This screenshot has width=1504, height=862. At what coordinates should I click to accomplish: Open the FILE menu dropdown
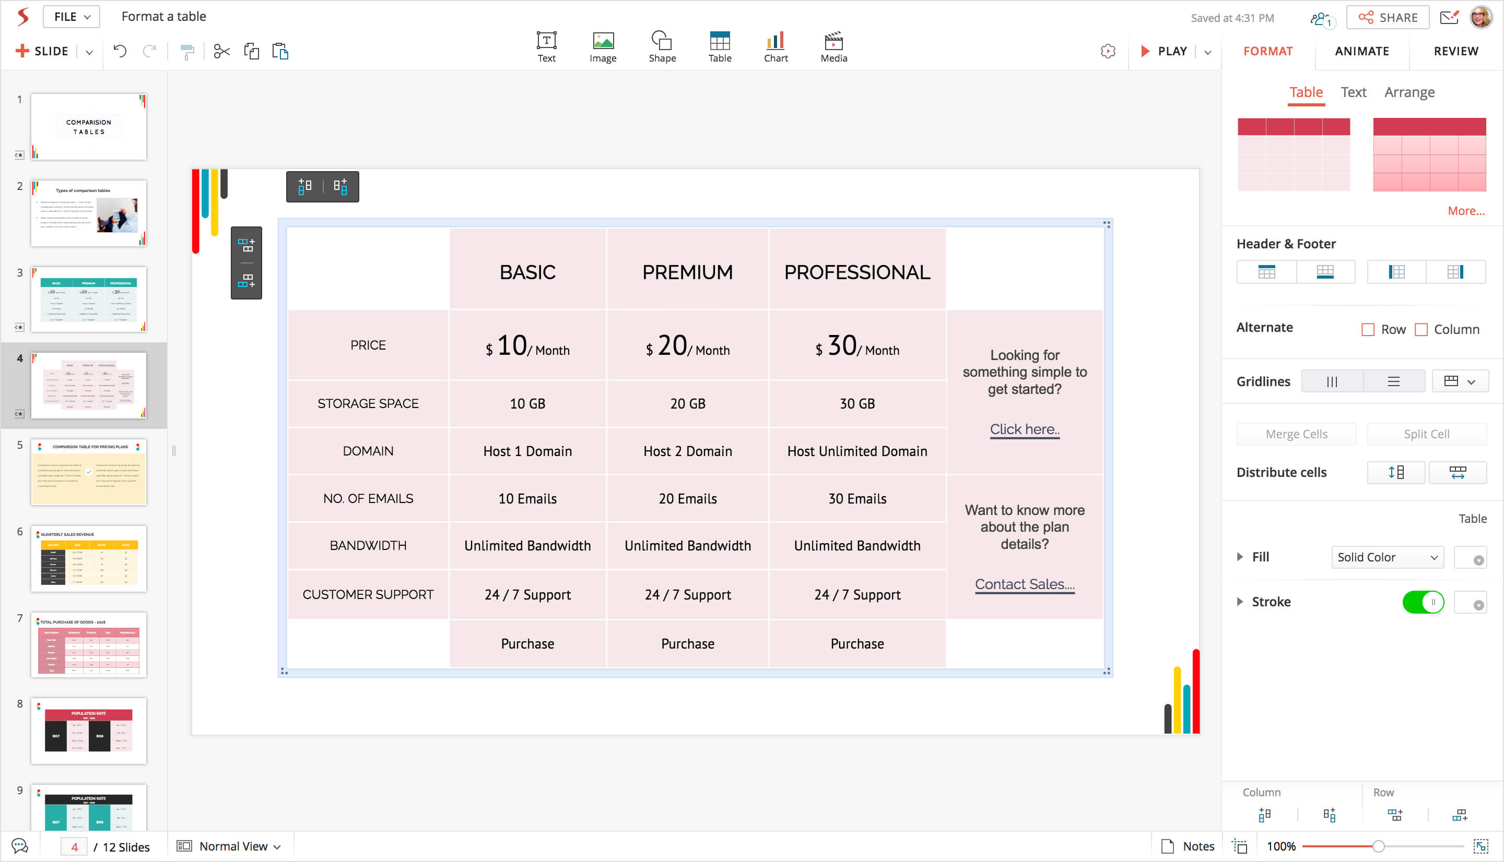click(x=72, y=17)
